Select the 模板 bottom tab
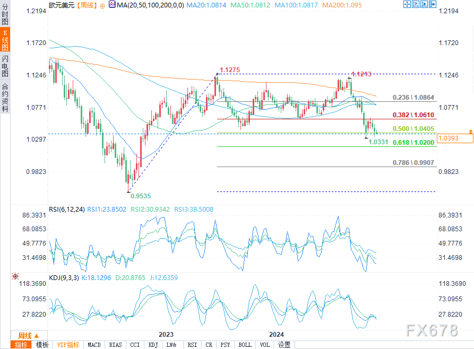474x349 pixels. (42, 345)
